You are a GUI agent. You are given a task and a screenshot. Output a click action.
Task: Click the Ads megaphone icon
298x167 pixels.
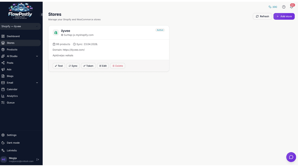[x=3, y=69]
